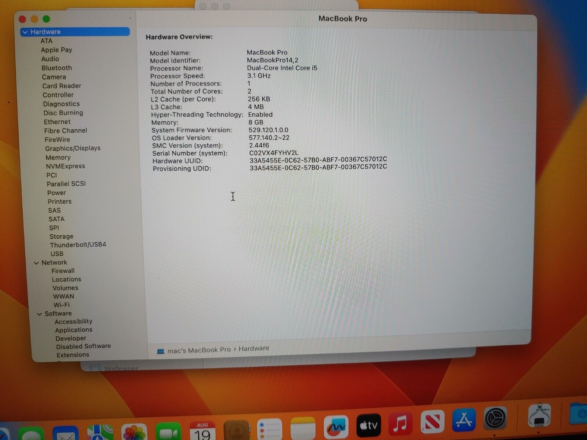Select Disabled Software under Software
This screenshot has width=587, height=440.
83,346
